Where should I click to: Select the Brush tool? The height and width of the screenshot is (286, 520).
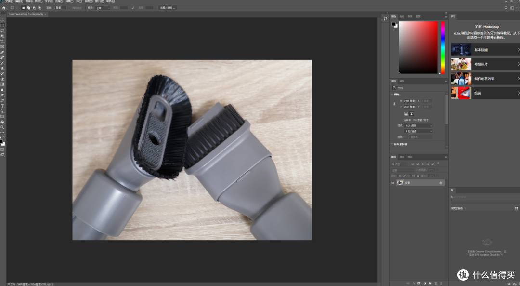(2, 63)
